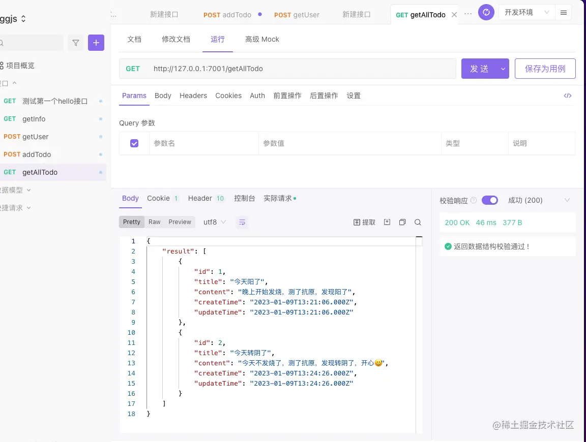The height and width of the screenshot is (442, 586).
Task: Open response Cookie tab
Action: pyautogui.click(x=163, y=198)
